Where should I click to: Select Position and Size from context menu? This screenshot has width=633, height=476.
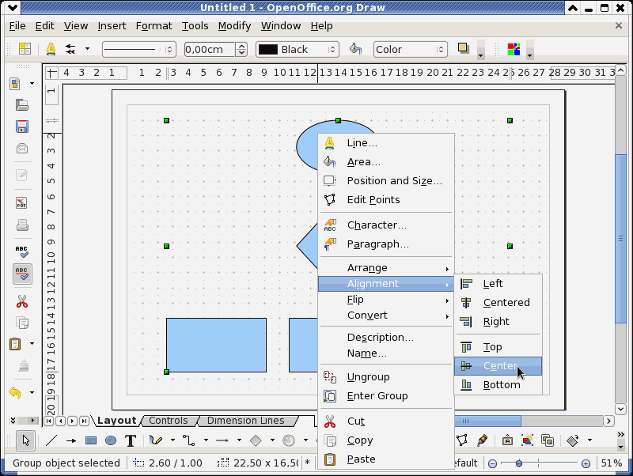coord(386,181)
